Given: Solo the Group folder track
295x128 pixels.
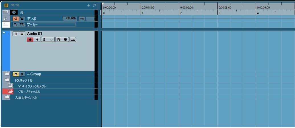Looking at the screenshot, I should [22, 74].
